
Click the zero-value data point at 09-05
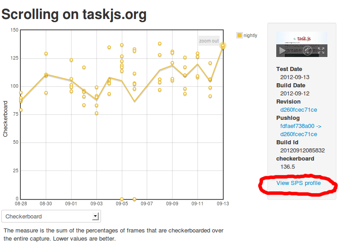pos(122,199)
